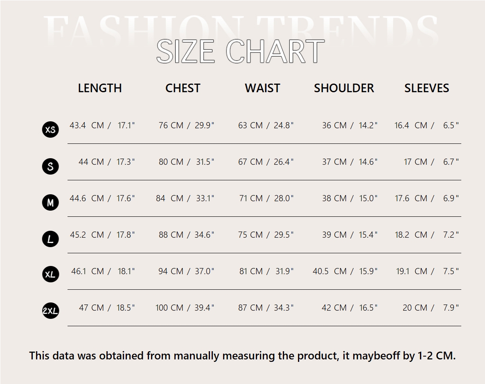This screenshot has height=384, width=485.
Task: Click the M size circle badge
Action: click(x=50, y=202)
